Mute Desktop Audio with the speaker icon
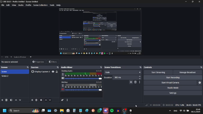The image size is (203, 114). pos(63,78)
